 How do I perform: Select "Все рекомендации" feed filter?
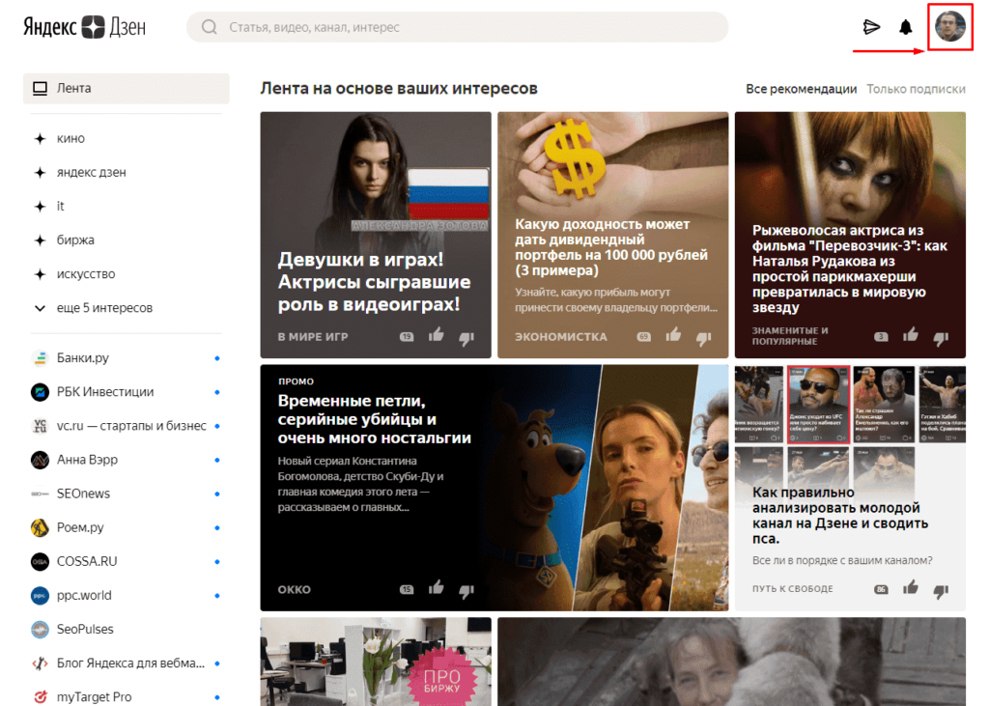(801, 89)
